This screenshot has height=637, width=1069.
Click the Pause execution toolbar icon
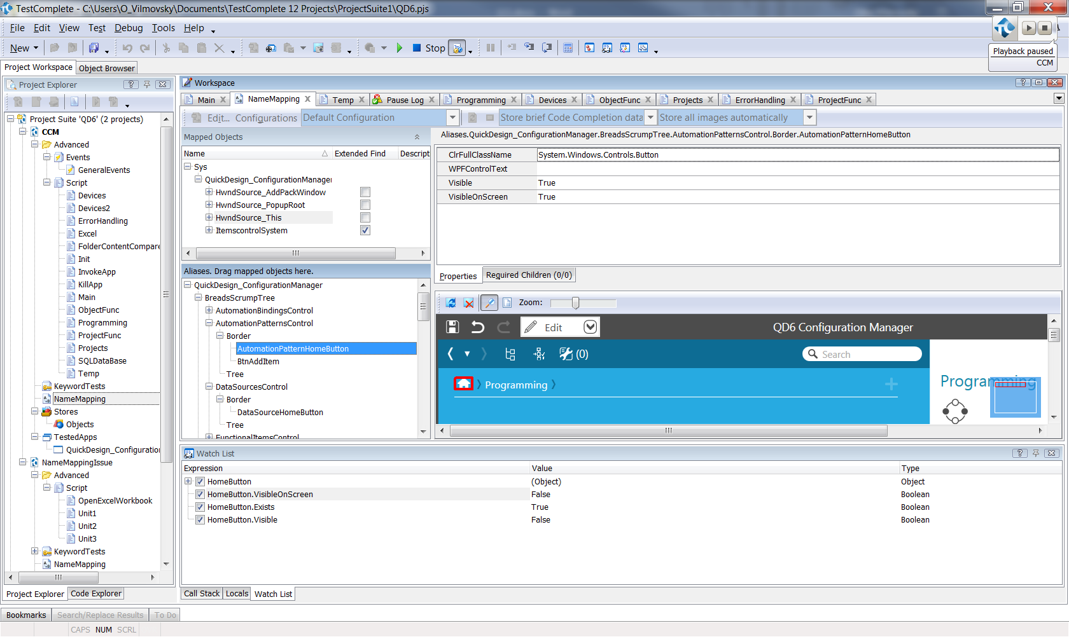(491, 48)
